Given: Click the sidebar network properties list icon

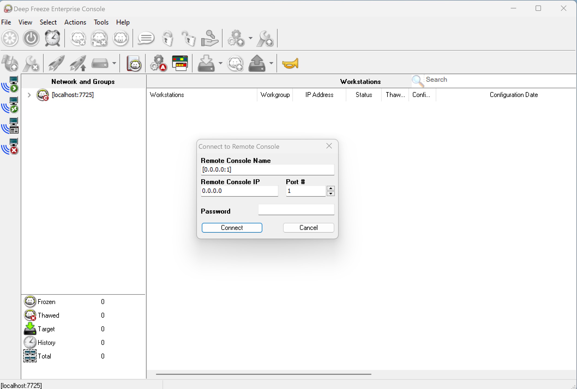Looking at the screenshot, I should coord(10,126).
